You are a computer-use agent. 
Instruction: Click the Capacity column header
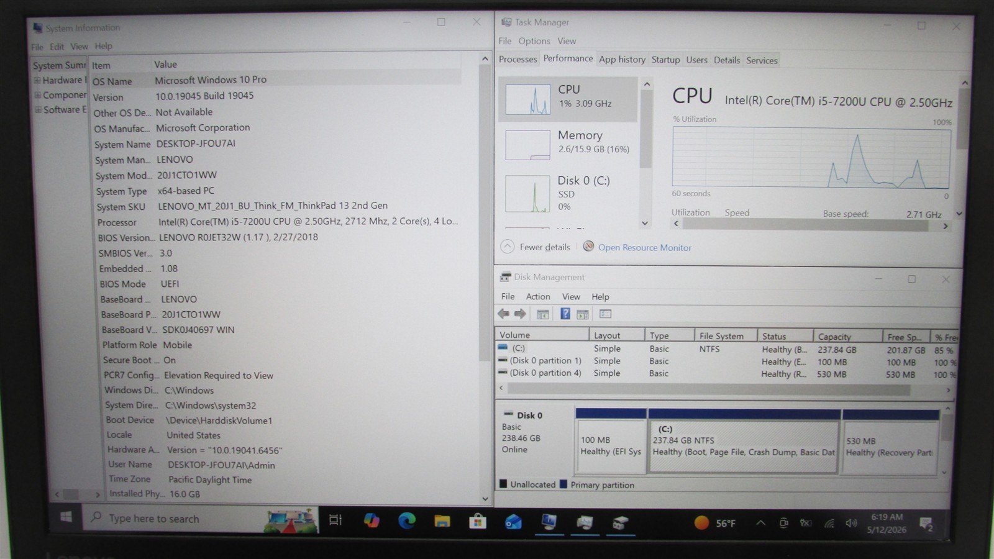847,337
